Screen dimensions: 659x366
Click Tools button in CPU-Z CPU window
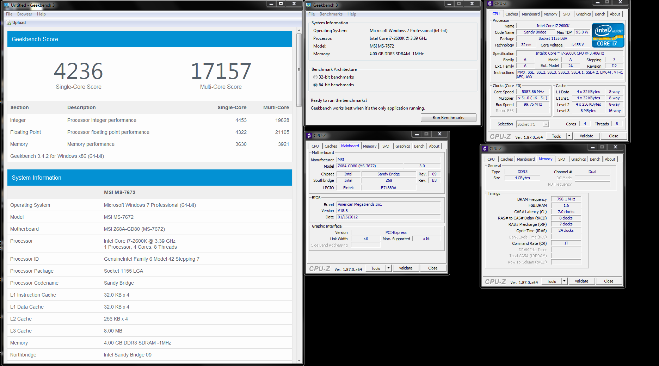click(556, 136)
